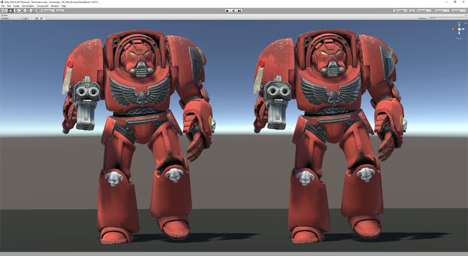This screenshot has height=256, width=468.
Task: Open the Component menu
Action: 43,6
